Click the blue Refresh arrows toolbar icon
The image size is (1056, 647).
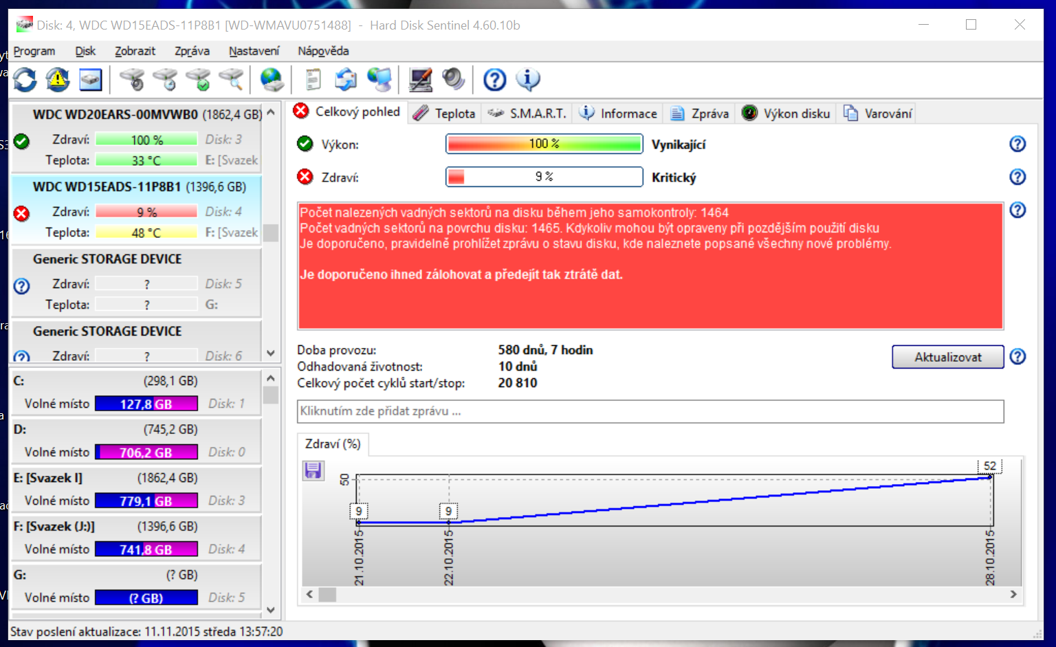pyautogui.click(x=25, y=80)
